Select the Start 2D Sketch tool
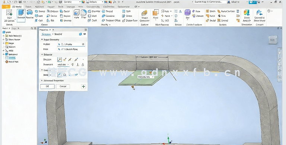This screenshot has height=145, width=286. tap(9, 16)
